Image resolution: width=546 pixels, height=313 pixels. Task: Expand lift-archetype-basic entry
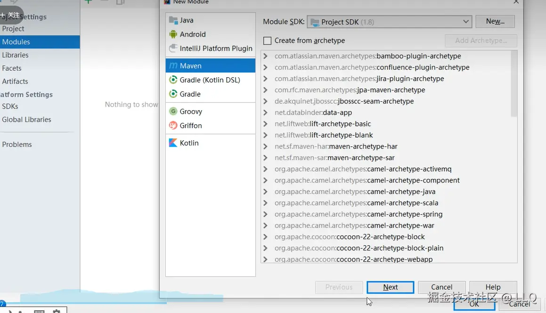265,124
